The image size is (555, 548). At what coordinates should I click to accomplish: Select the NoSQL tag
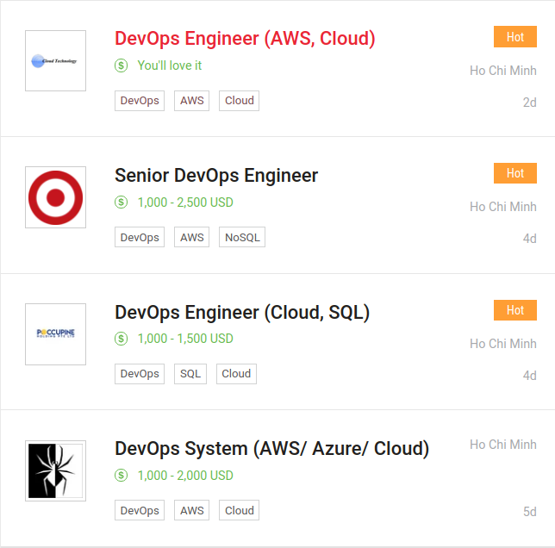[x=242, y=237]
